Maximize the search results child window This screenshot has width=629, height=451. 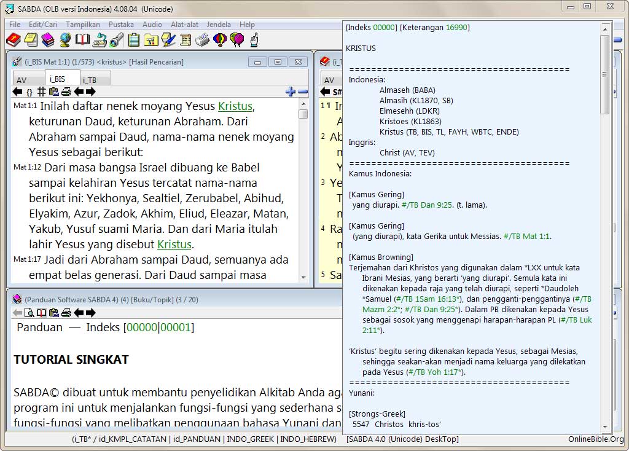278,62
